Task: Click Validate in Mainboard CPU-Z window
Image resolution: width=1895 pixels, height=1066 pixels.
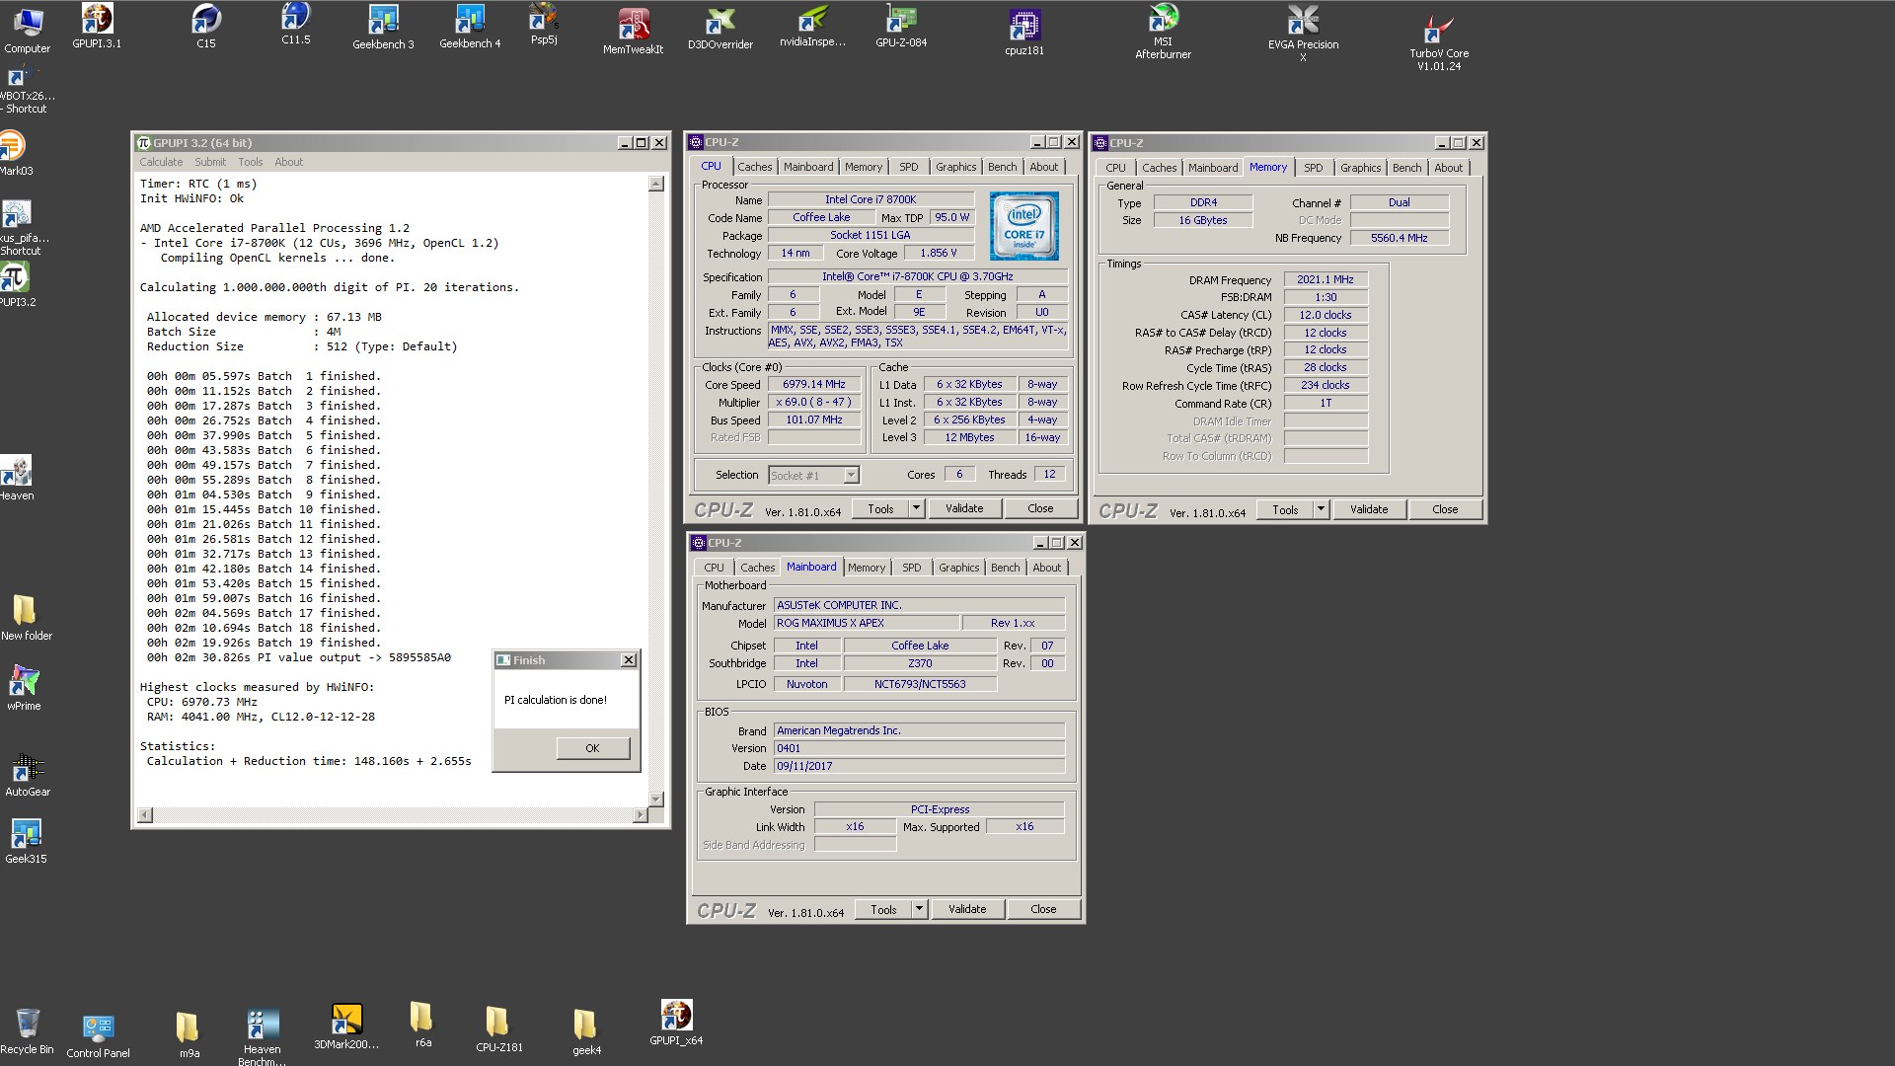Action: click(967, 909)
